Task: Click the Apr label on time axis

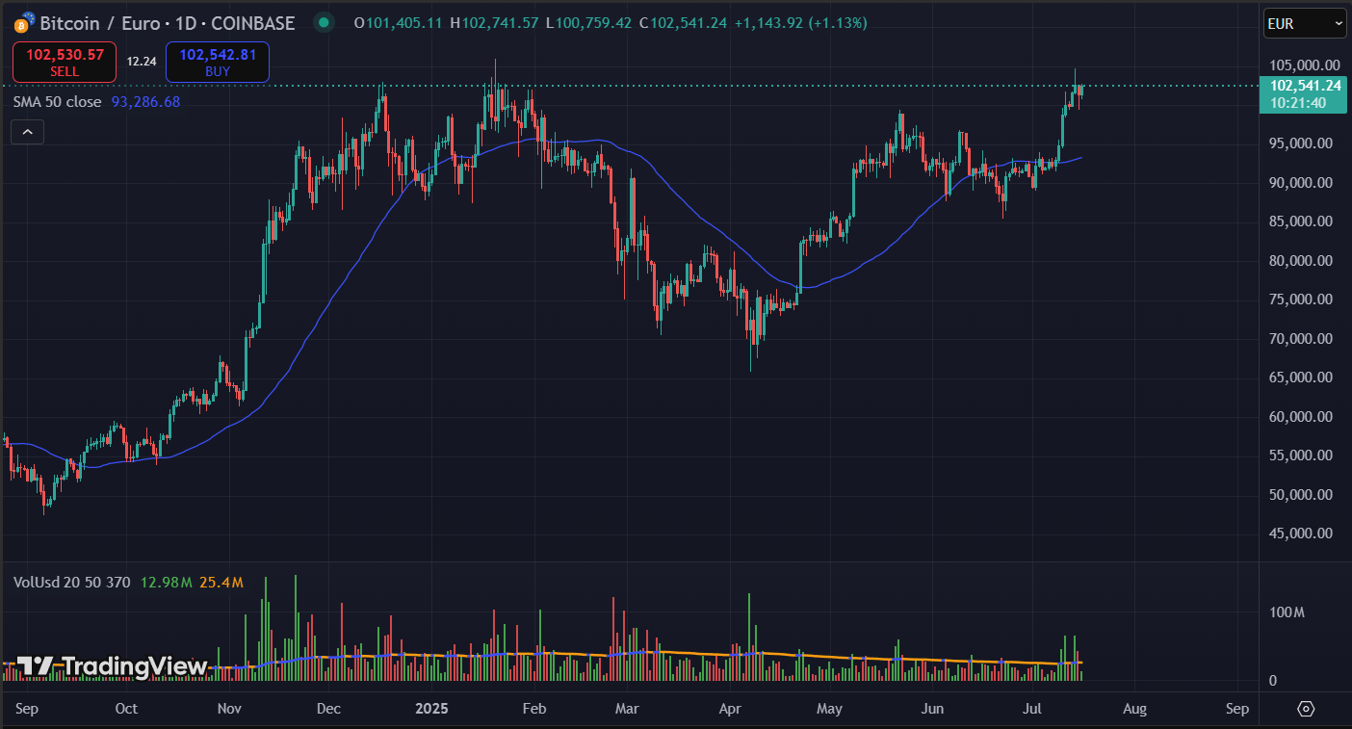Action: (x=729, y=709)
